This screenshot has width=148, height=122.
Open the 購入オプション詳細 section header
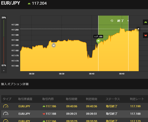pos(15,84)
